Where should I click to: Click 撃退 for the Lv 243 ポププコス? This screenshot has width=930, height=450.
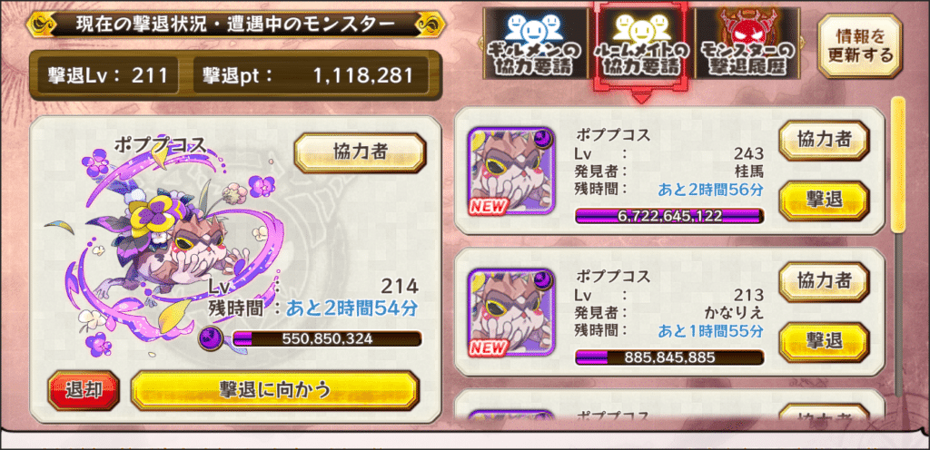pos(823,200)
